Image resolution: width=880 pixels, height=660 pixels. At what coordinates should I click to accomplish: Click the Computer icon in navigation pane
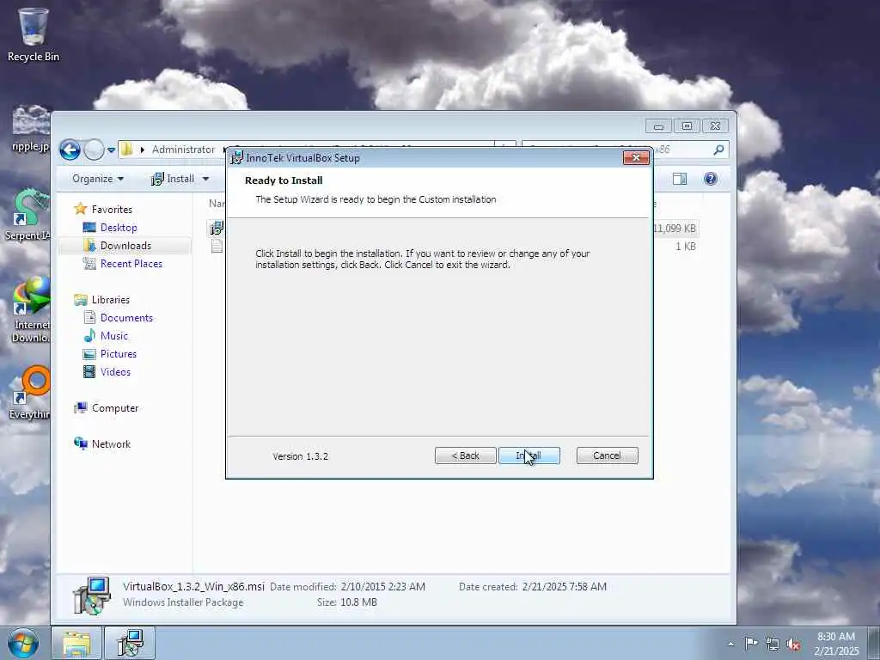click(81, 407)
